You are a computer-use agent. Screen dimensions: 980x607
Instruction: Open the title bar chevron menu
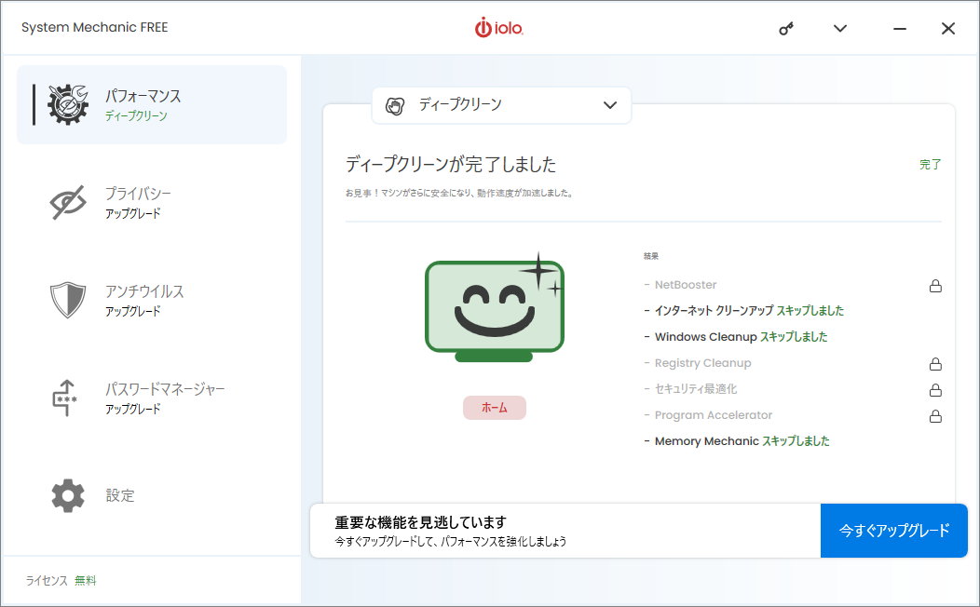click(x=840, y=28)
